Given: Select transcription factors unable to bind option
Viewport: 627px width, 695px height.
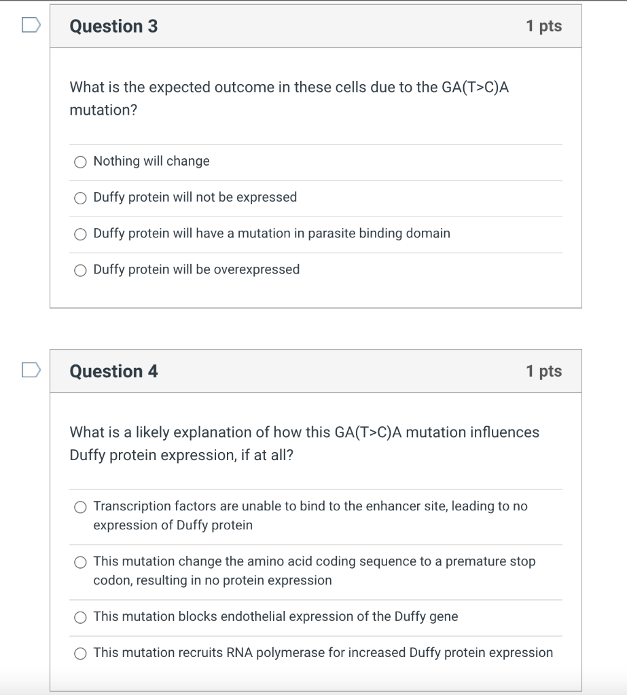Looking at the screenshot, I should point(80,507).
